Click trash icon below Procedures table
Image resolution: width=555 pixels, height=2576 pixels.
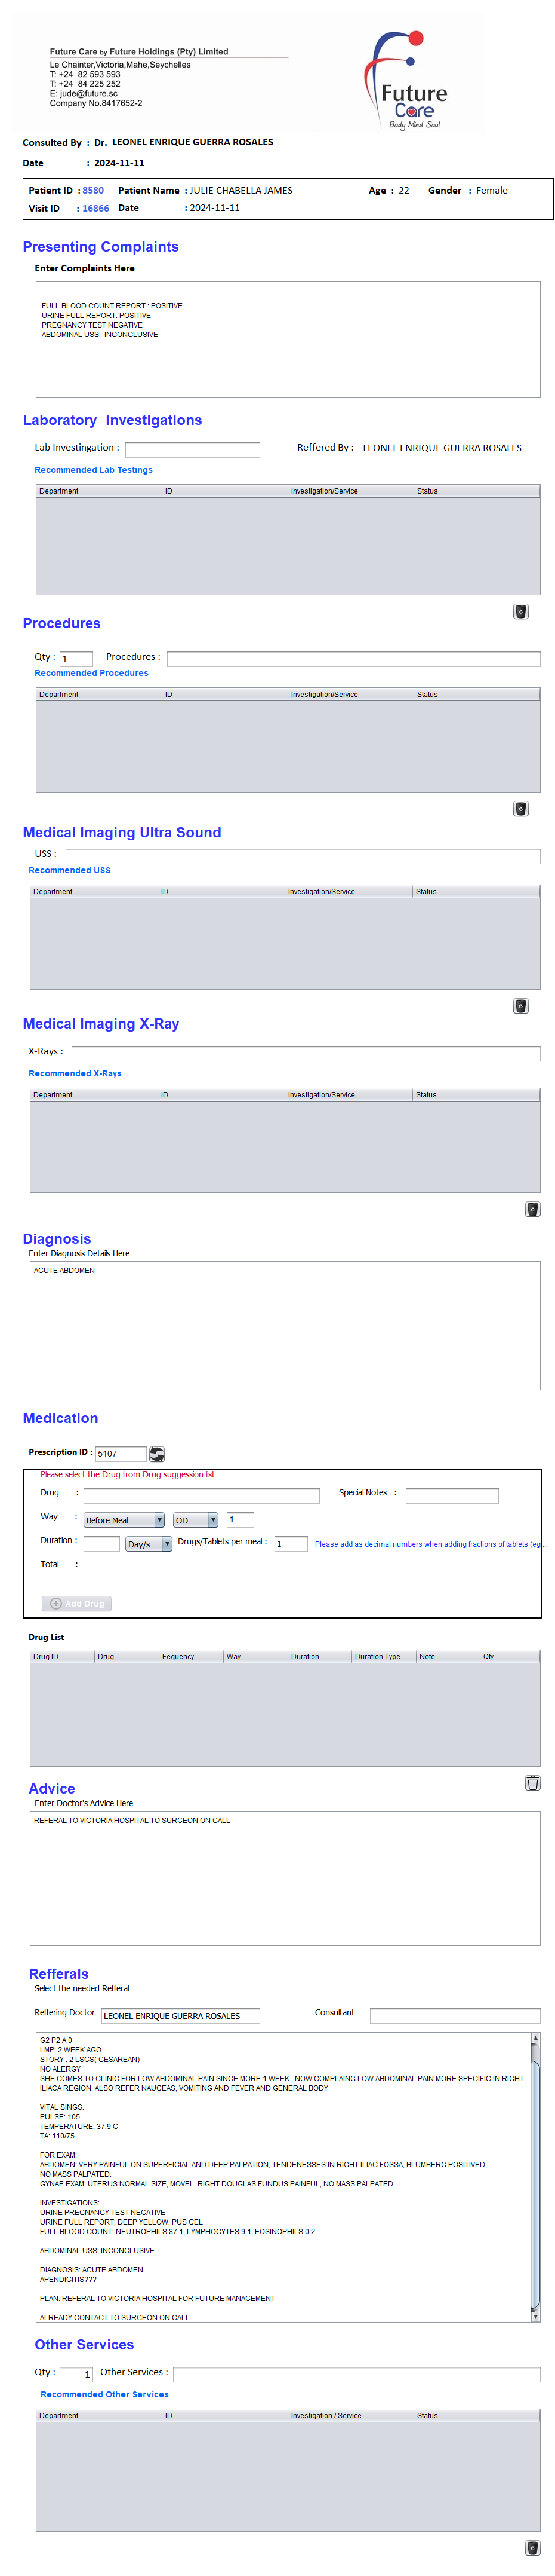[x=520, y=809]
